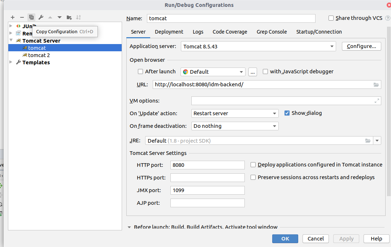Add a new configuration with plus icon
Image resolution: width=391 pixels, height=247 pixels.
(13, 17)
